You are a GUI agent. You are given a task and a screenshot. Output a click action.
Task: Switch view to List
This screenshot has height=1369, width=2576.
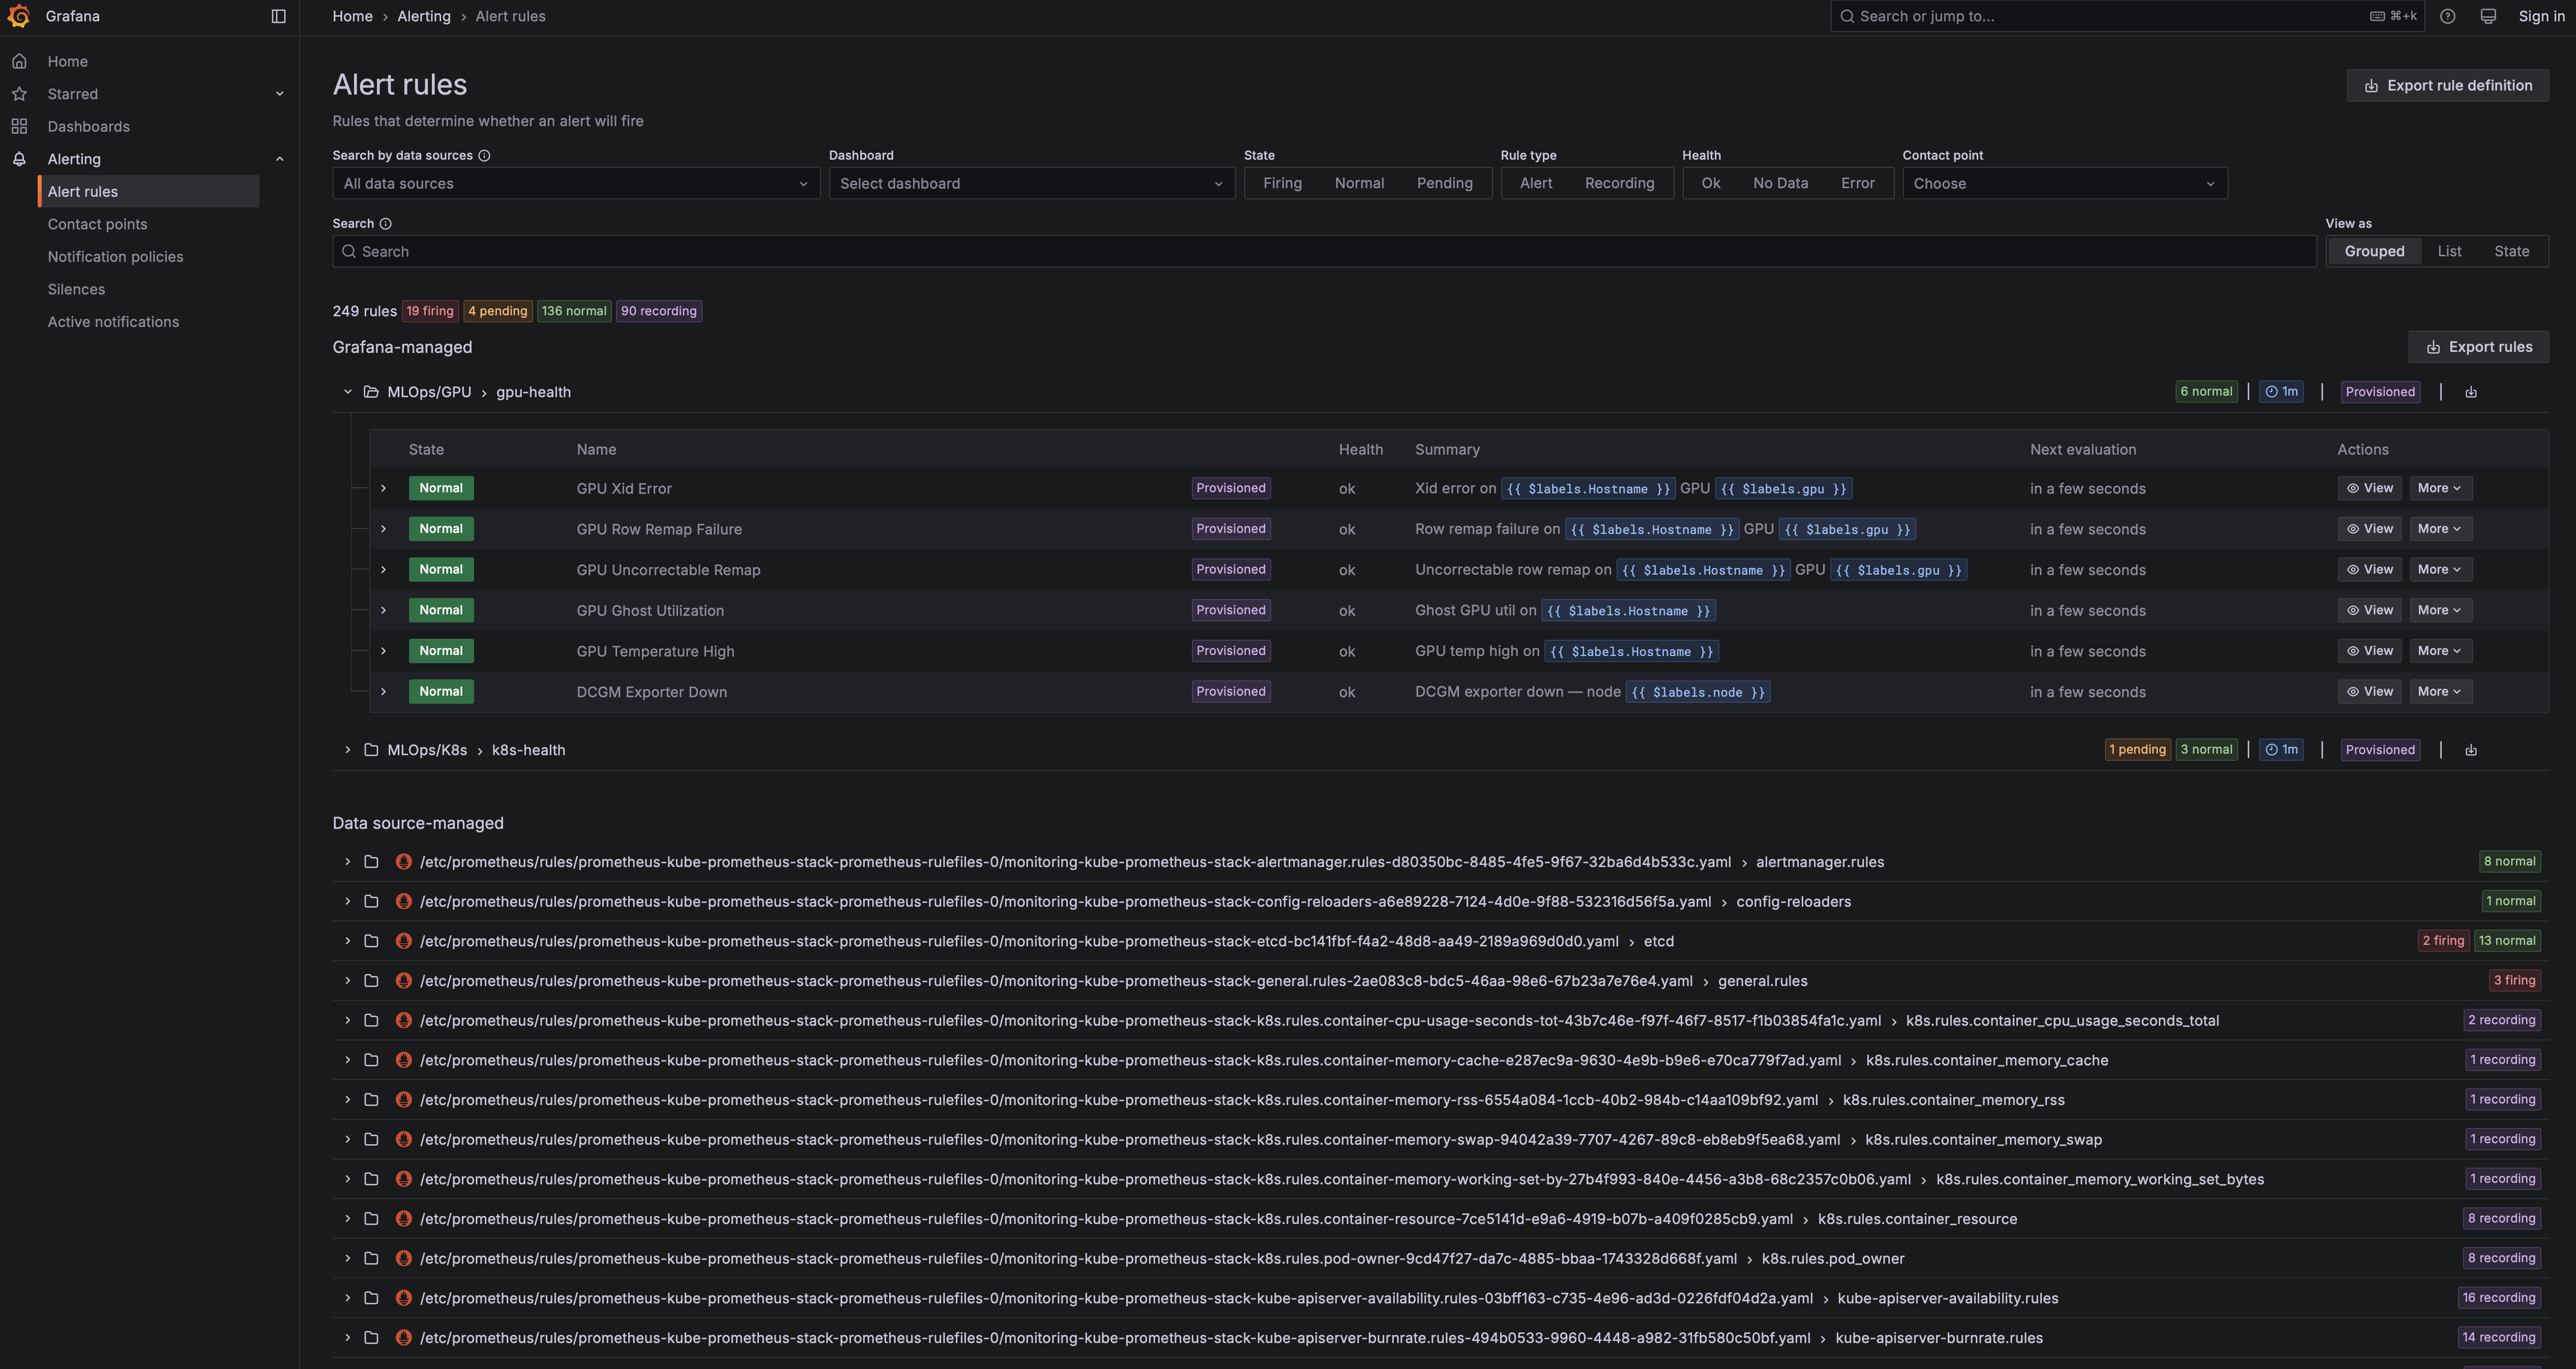click(2449, 251)
